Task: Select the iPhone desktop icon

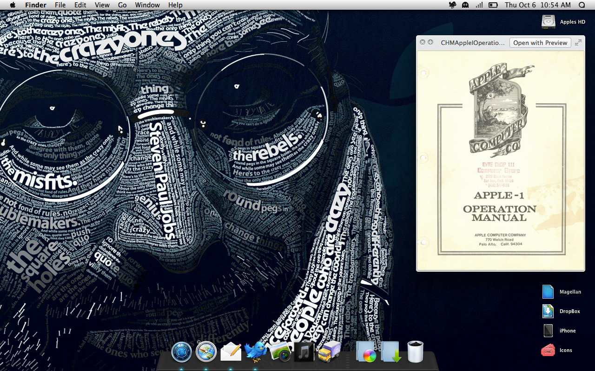Action: point(549,331)
